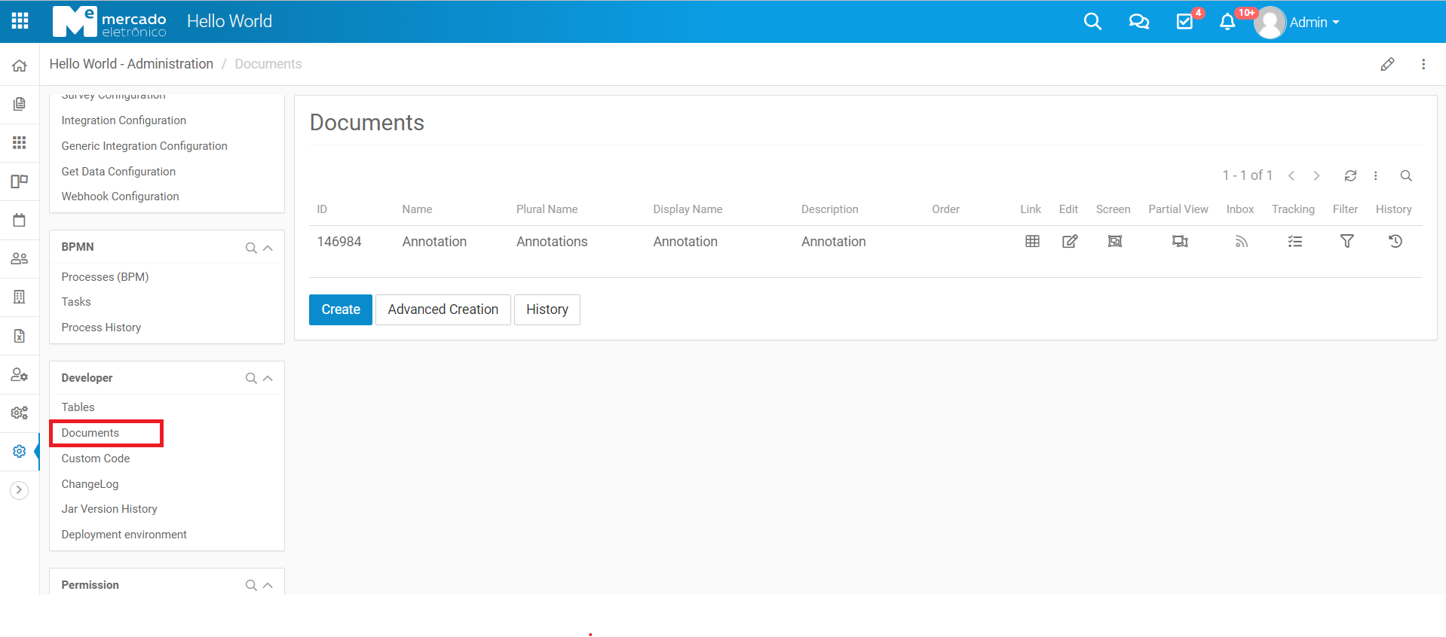Open Processes (BPM) item

[105, 277]
